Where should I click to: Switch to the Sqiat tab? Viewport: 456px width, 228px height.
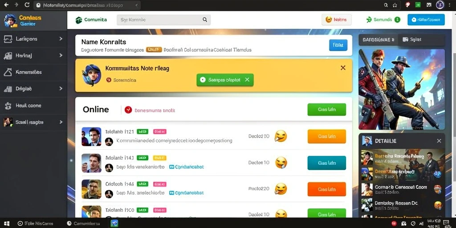click(421, 40)
